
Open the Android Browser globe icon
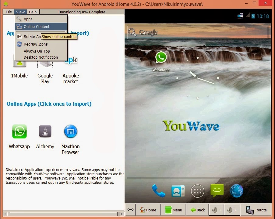[237, 191]
